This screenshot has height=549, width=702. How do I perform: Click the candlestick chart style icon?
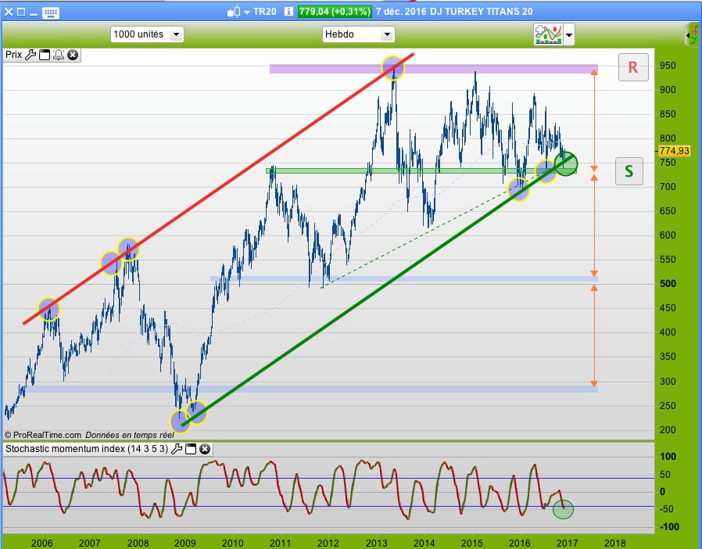point(233,12)
